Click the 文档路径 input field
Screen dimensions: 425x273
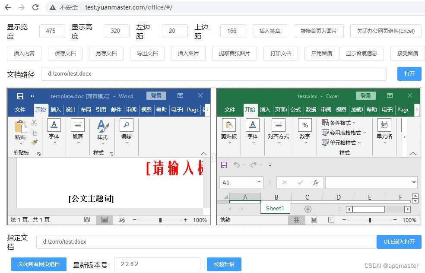[x=214, y=74]
